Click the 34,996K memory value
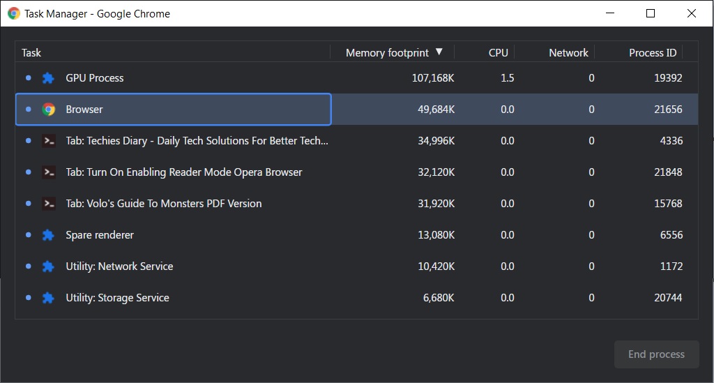 tap(436, 141)
